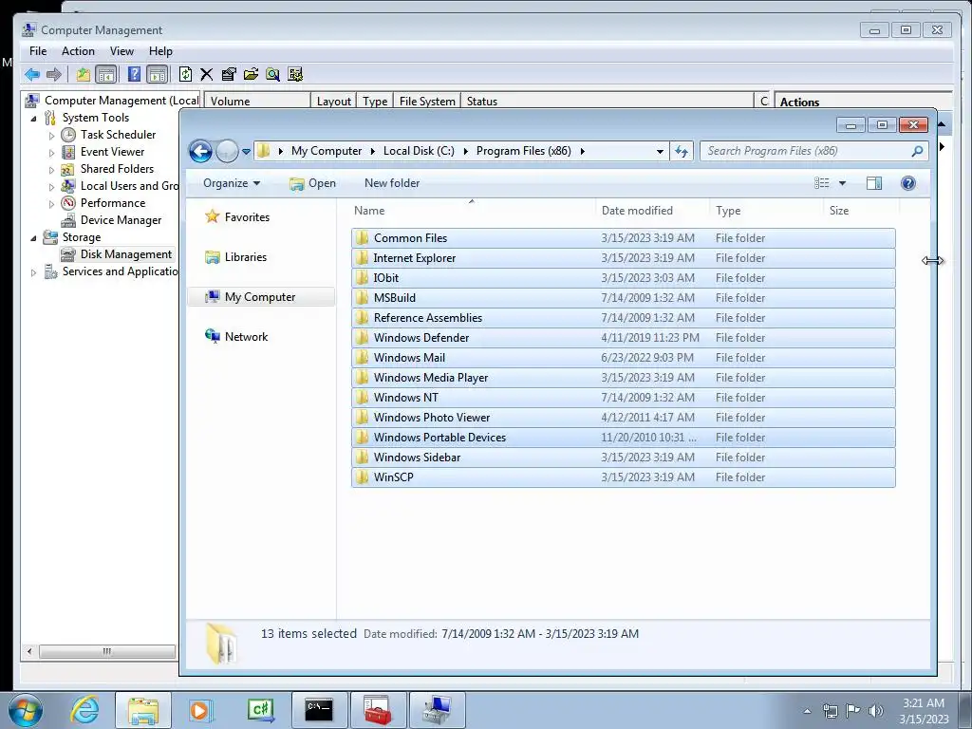
Task: Click the address bar refresh button
Action: click(x=682, y=151)
